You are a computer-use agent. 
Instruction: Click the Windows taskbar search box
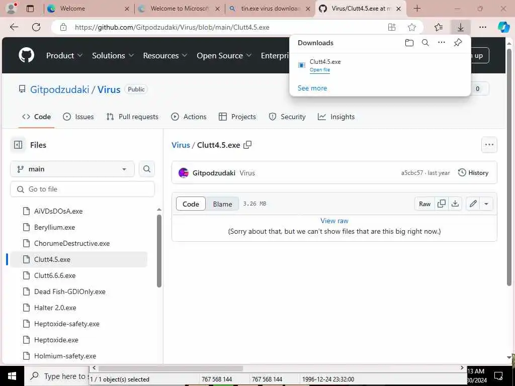[56, 376]
